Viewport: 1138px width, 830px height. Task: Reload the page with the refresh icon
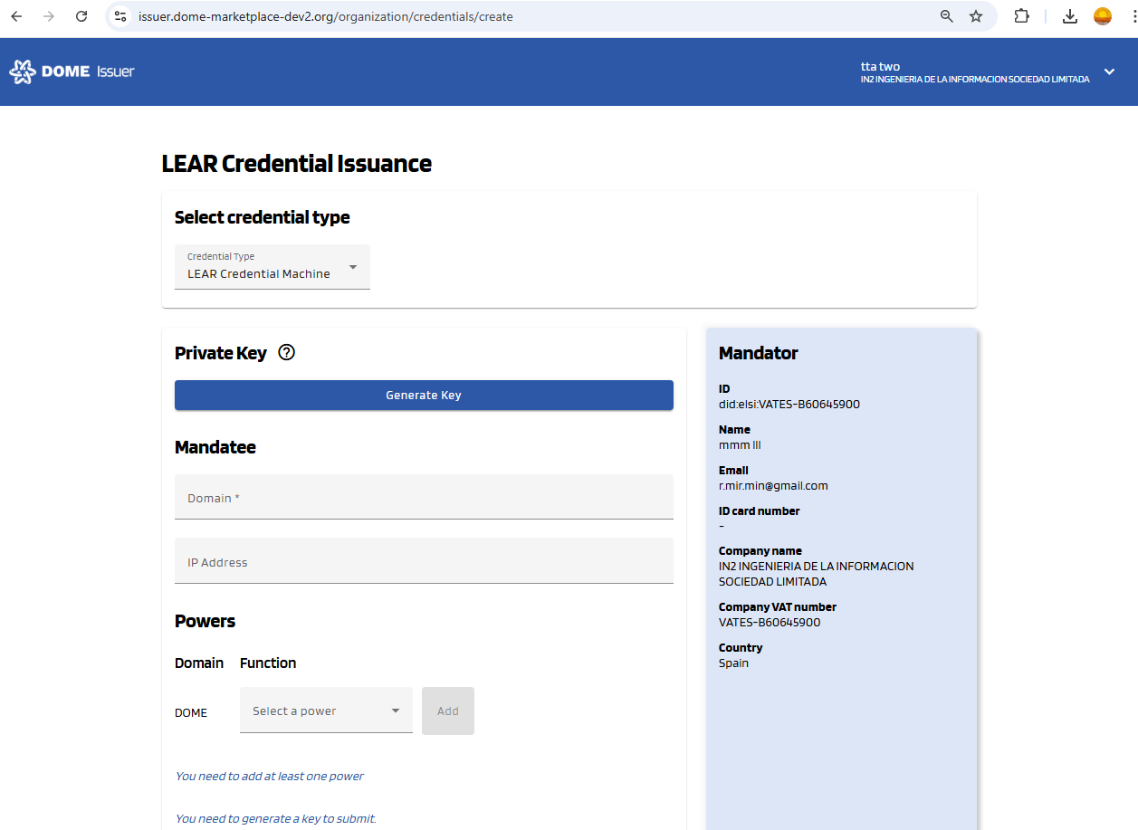[81, 16]
